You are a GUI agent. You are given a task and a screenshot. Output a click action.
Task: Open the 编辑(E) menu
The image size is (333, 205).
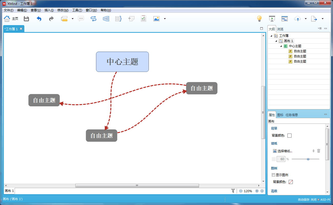22,10
